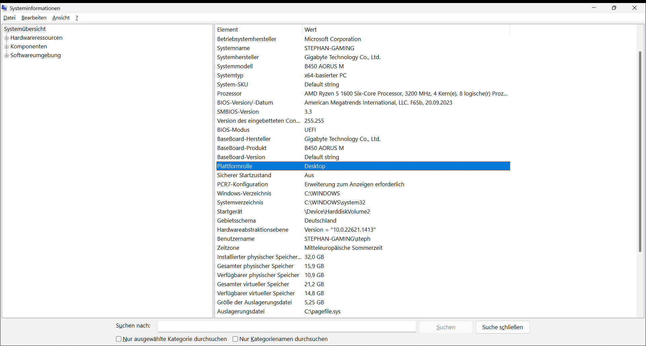Minimize the Systeminformationen window
The height and width of the screenshot is (346, 646).
pos(594,8)
